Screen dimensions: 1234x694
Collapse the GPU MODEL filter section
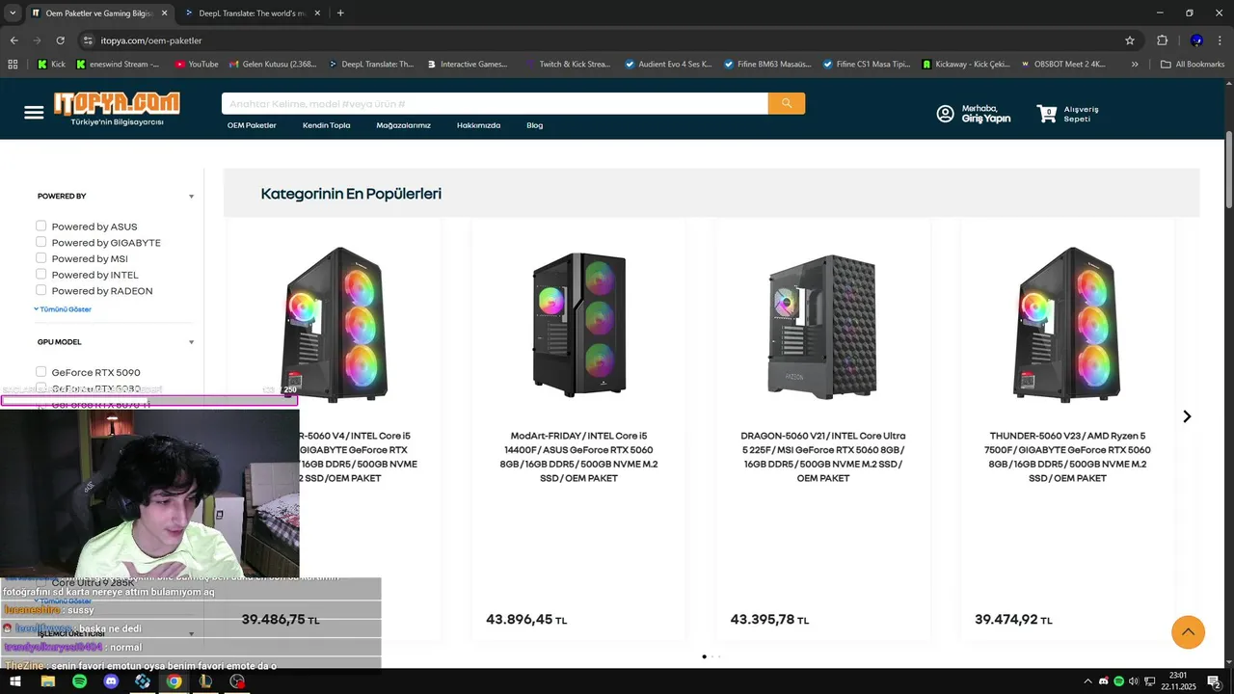pyautogui.click(x=191, y=342)
